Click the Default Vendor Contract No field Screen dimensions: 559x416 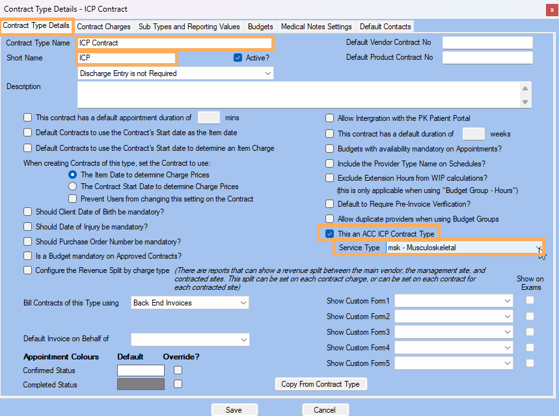pos(487,42)
